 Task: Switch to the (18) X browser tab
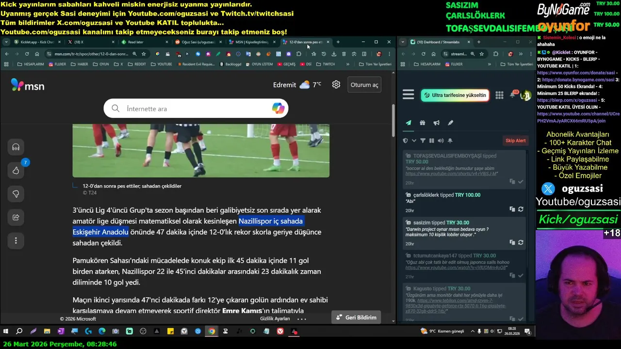click(x=90, y=42)
